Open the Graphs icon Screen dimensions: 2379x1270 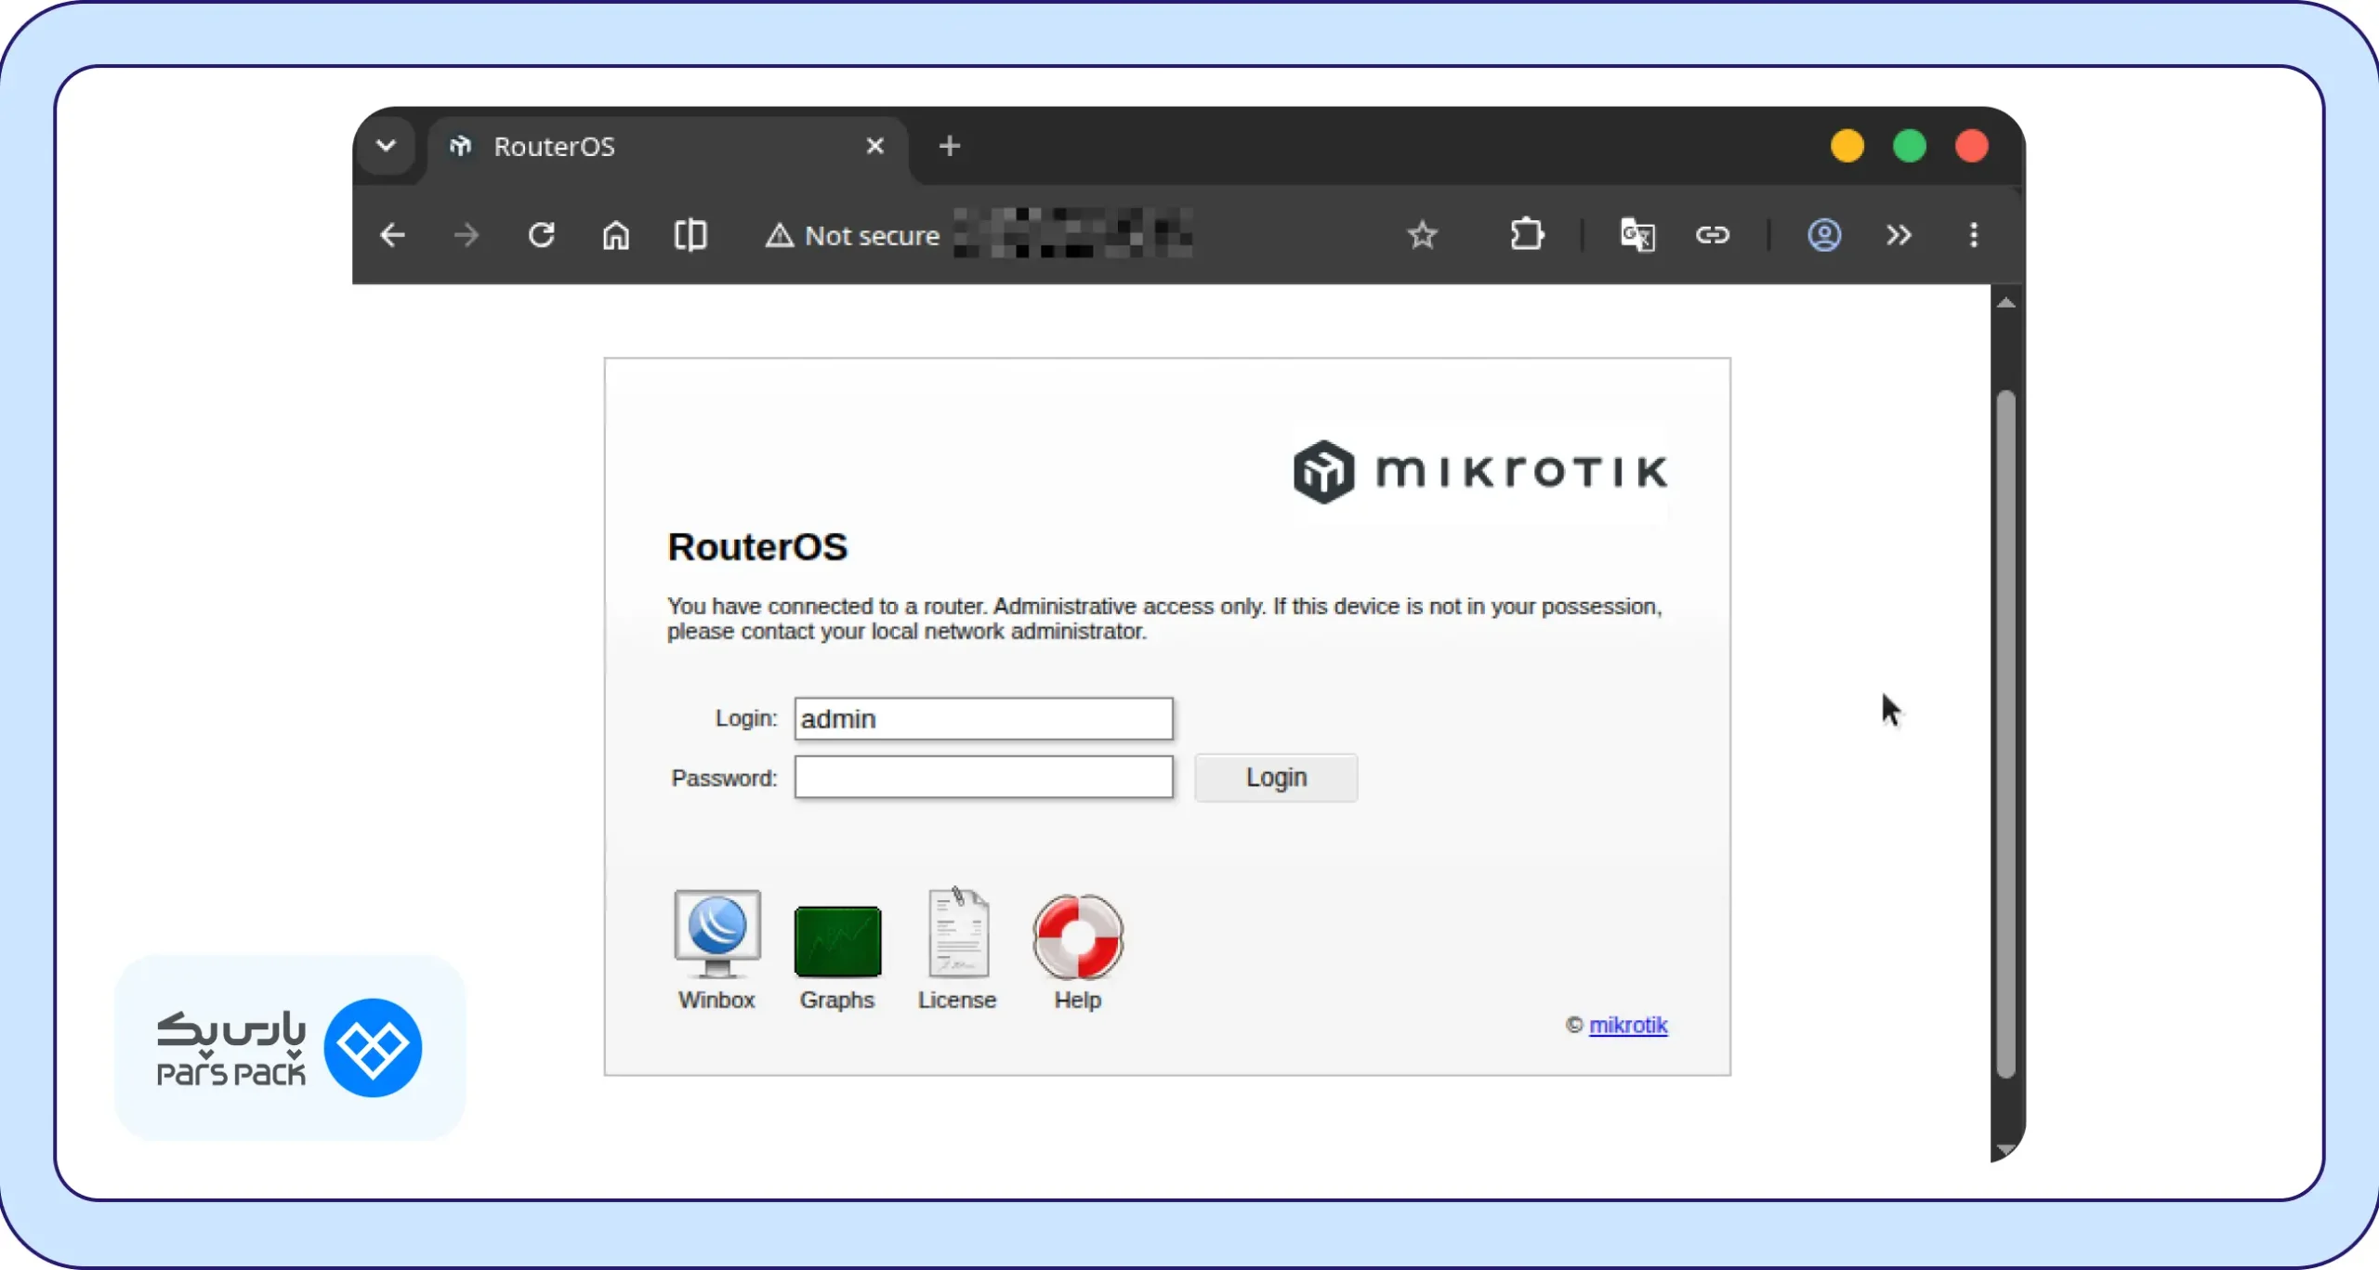point(837,941)
